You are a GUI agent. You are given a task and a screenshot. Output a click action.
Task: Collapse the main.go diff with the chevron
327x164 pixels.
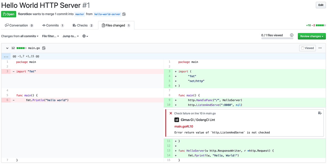[x=7, y=48]
